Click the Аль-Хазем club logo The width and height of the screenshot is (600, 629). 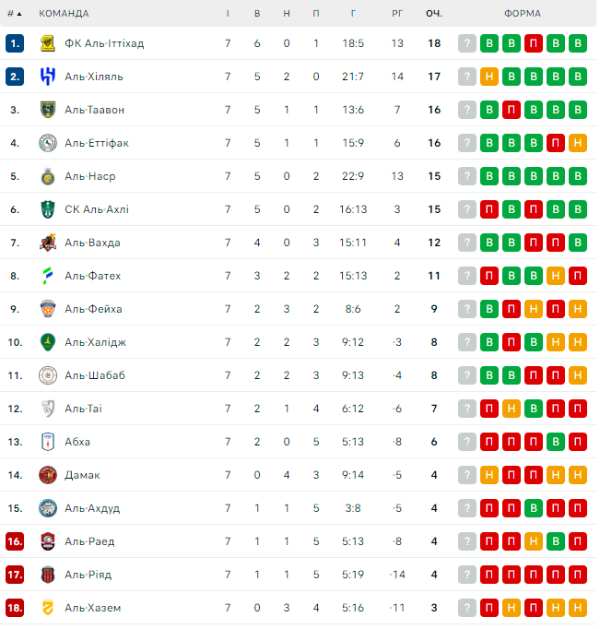coord(48,608)
